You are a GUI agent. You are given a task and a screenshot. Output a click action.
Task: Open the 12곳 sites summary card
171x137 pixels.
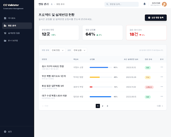click(x=59, y=33)
